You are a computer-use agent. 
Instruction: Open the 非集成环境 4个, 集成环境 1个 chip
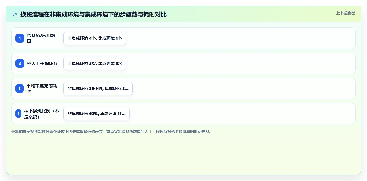tap(95, 38)
